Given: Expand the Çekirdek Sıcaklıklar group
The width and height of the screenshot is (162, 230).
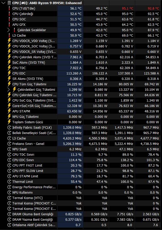Looking at the screenshot, I should [9, 30].
